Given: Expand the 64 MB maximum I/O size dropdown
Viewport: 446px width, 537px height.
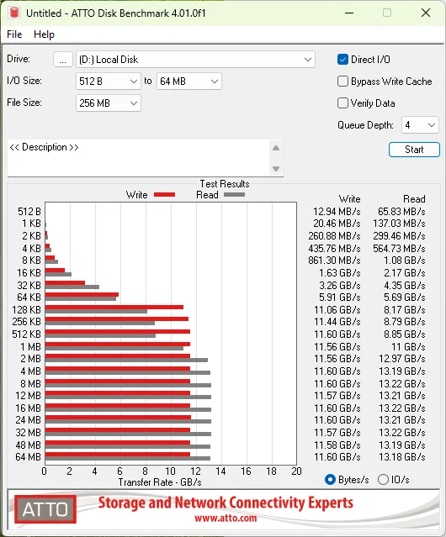Looking at the screenshot, I should coord(188,82).
